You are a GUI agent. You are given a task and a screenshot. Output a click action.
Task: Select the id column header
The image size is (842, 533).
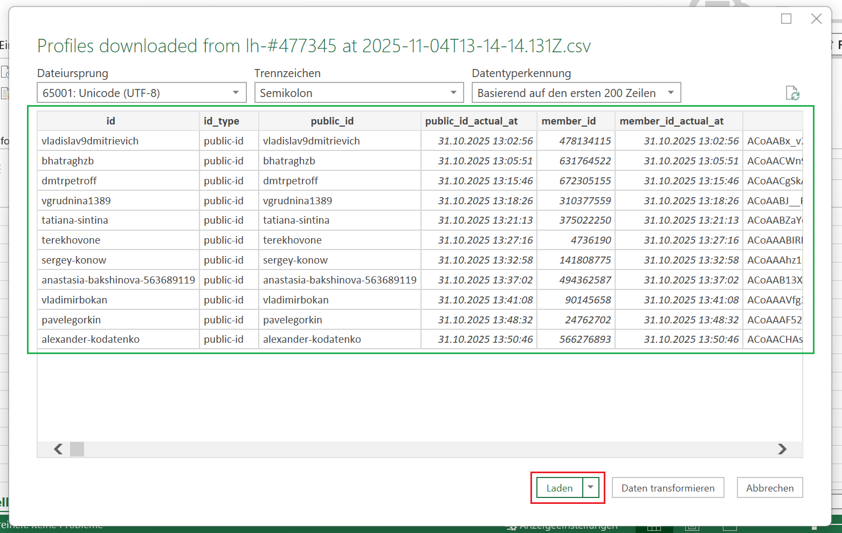[x=111, y=121]
